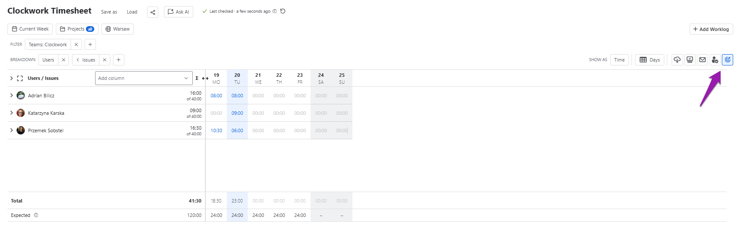Viewport: 738px width, 237px height.
Task: Click Adrian Bilicz's avatar
Action: 20,96
